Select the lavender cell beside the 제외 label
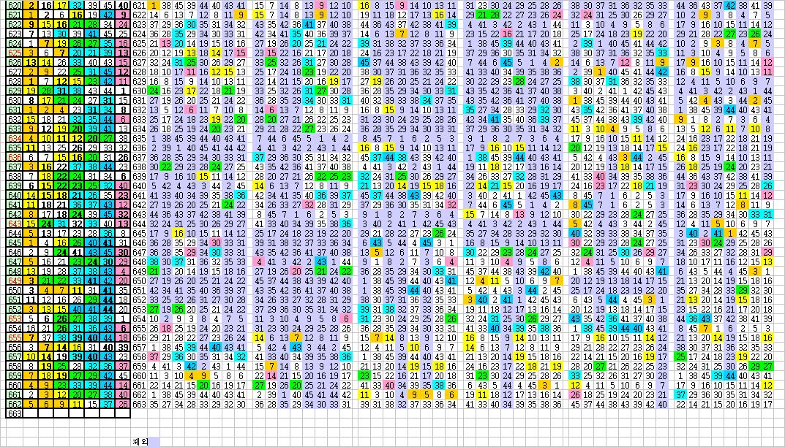Viewport: 785px width, 447px height. (x=154, y=441)
